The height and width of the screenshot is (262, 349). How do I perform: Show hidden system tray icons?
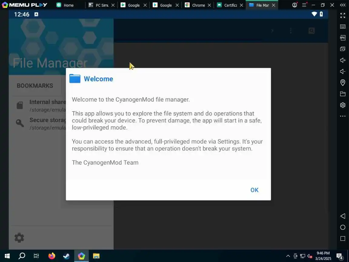(288, 256)
